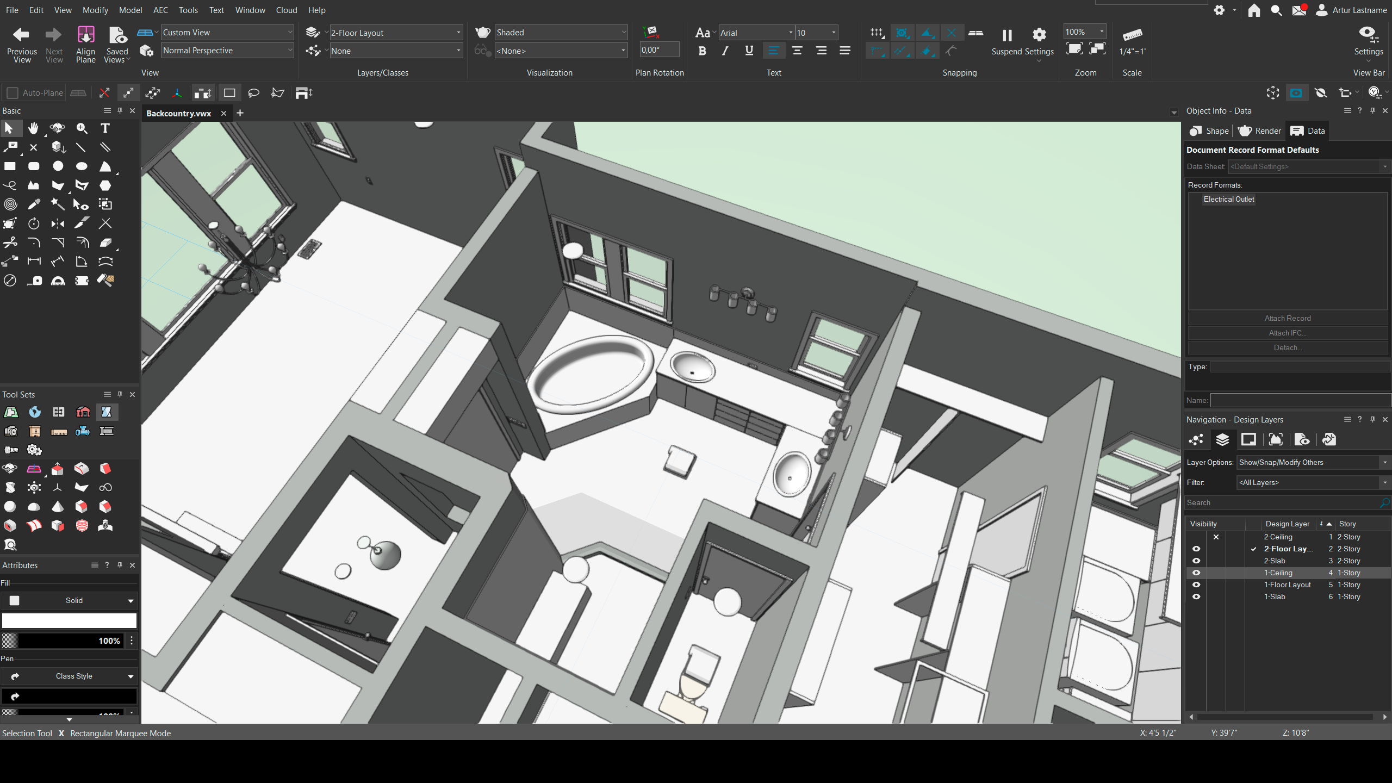1392x783 pixels.
Task: Toggle visibility of 2-Floor Layout layer
Action: pyautogui.click(x=1196, y=549)
